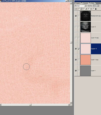Open the Opacity slider arrow

(98, 6)
